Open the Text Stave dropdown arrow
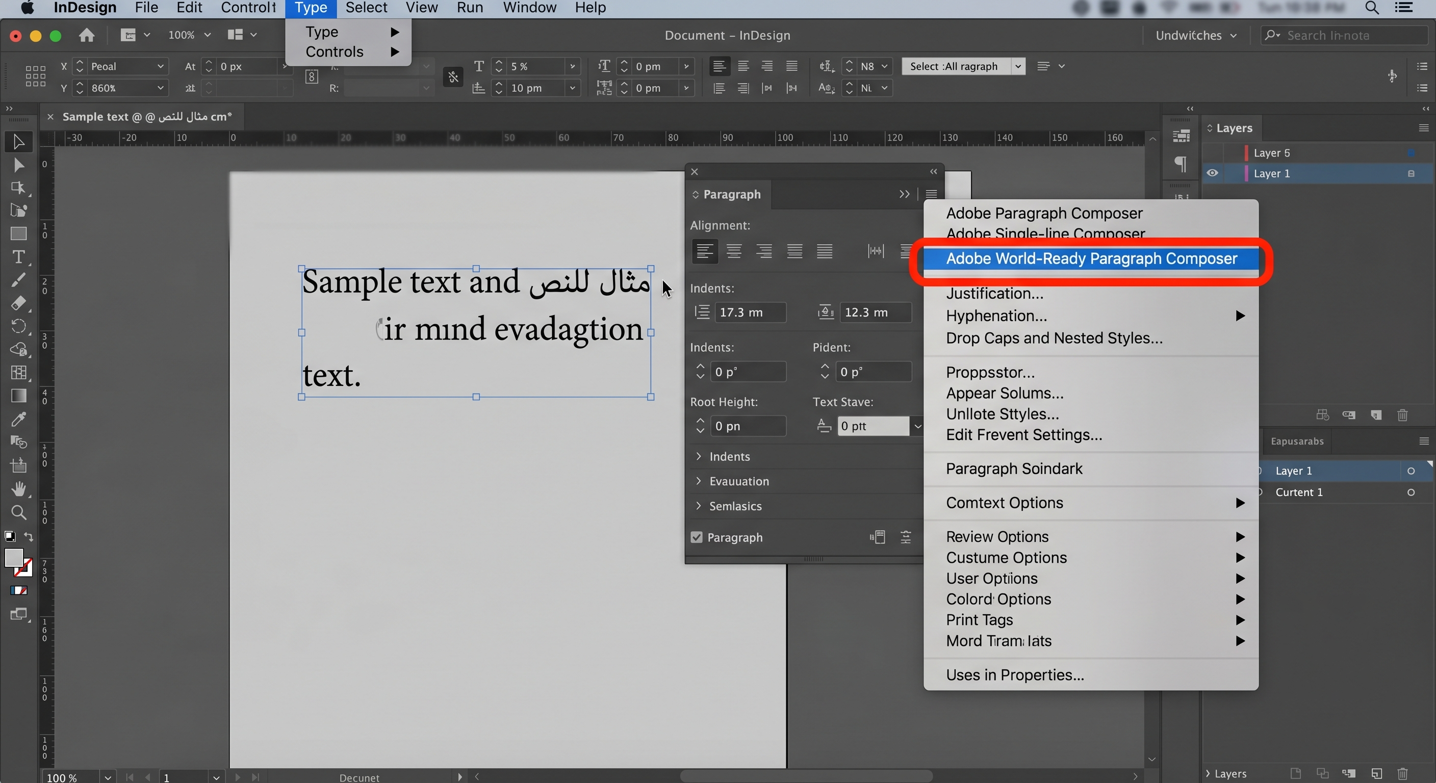Screen dimensions: 1436x783 pyautogui.click(x=917, y=426)
